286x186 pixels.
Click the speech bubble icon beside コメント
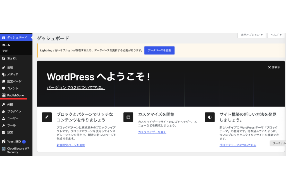click(x=3, y=88)
